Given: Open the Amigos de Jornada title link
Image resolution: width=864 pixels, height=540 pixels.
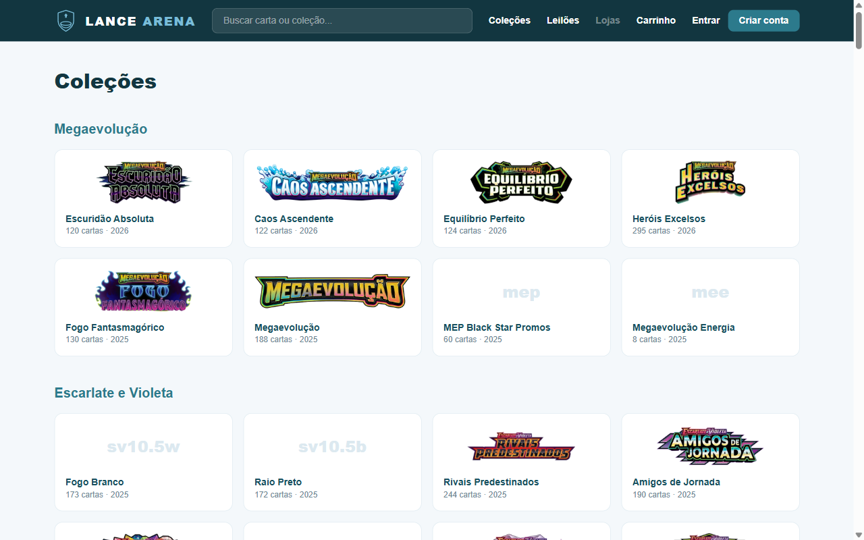Looking at the screenshot, I should point(676,482).
